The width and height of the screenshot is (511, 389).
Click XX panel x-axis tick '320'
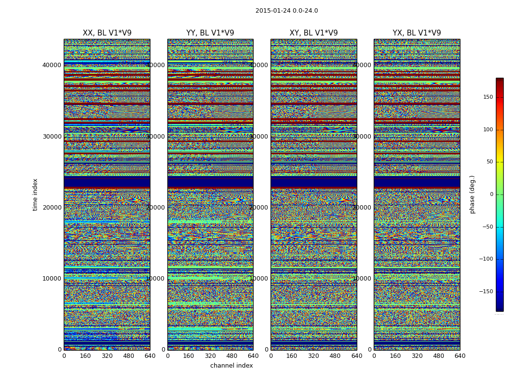point(107,356)
